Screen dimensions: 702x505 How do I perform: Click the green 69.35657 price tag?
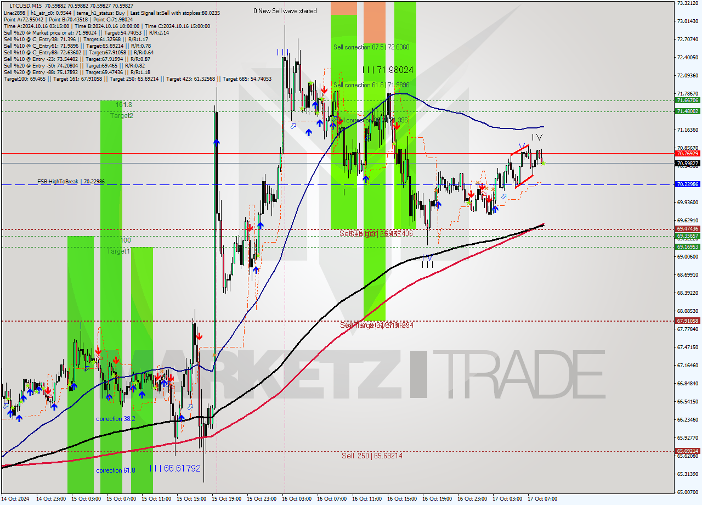[688, 235]
